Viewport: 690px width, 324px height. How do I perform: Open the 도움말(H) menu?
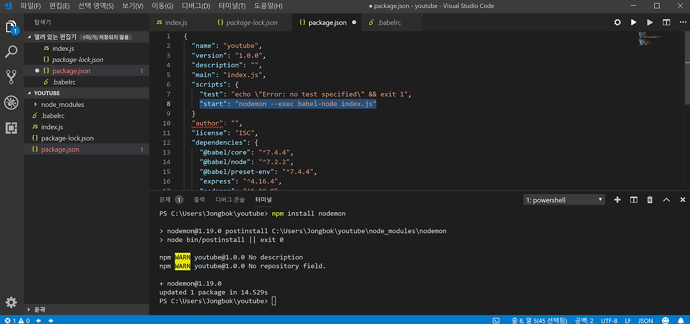pos(268,6)
